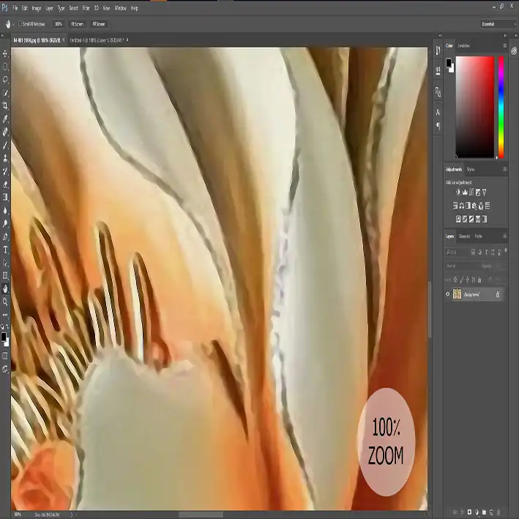Open the Filter menu
This screenshot has width=519, height=519.
[85, 8]
